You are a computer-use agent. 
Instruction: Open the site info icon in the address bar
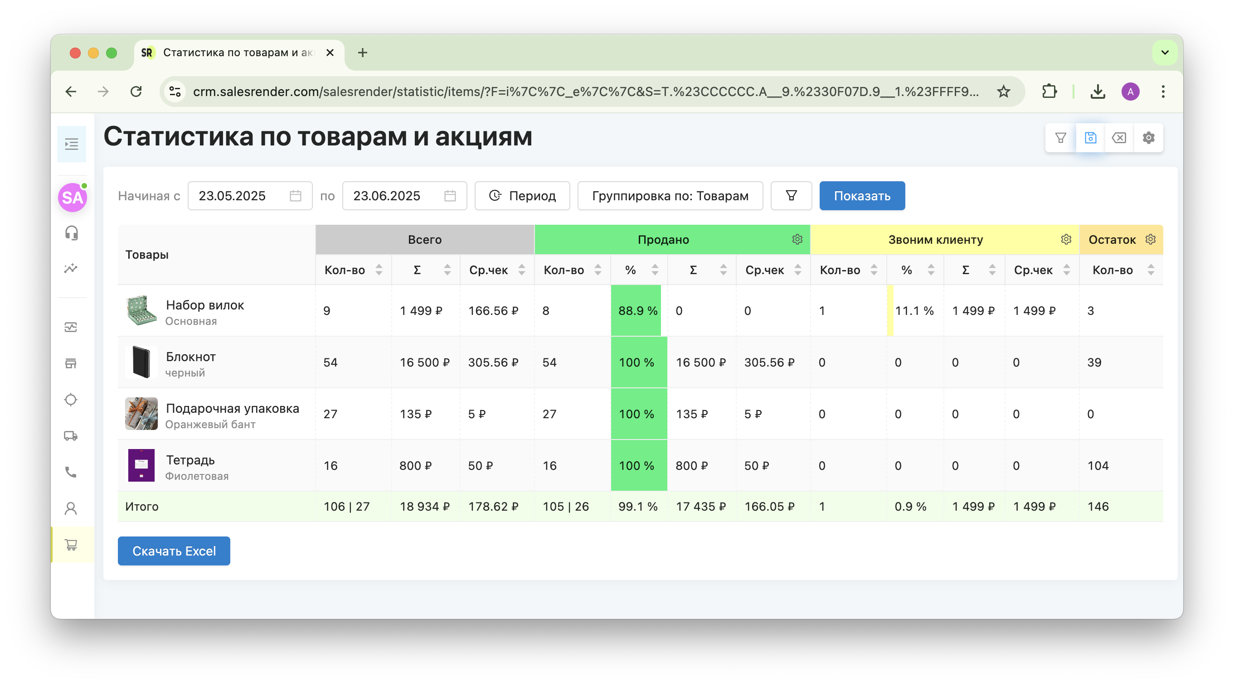[x=175, y=92]
